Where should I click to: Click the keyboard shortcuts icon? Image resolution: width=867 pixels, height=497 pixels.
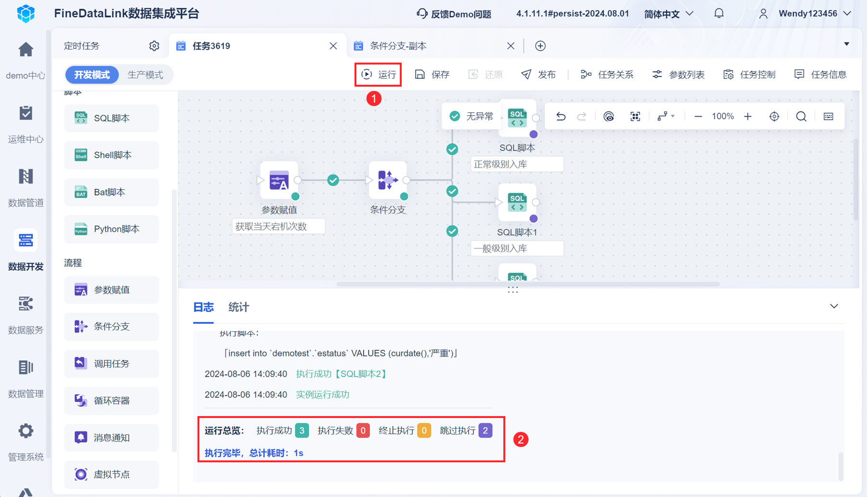(x=828, y=116)
